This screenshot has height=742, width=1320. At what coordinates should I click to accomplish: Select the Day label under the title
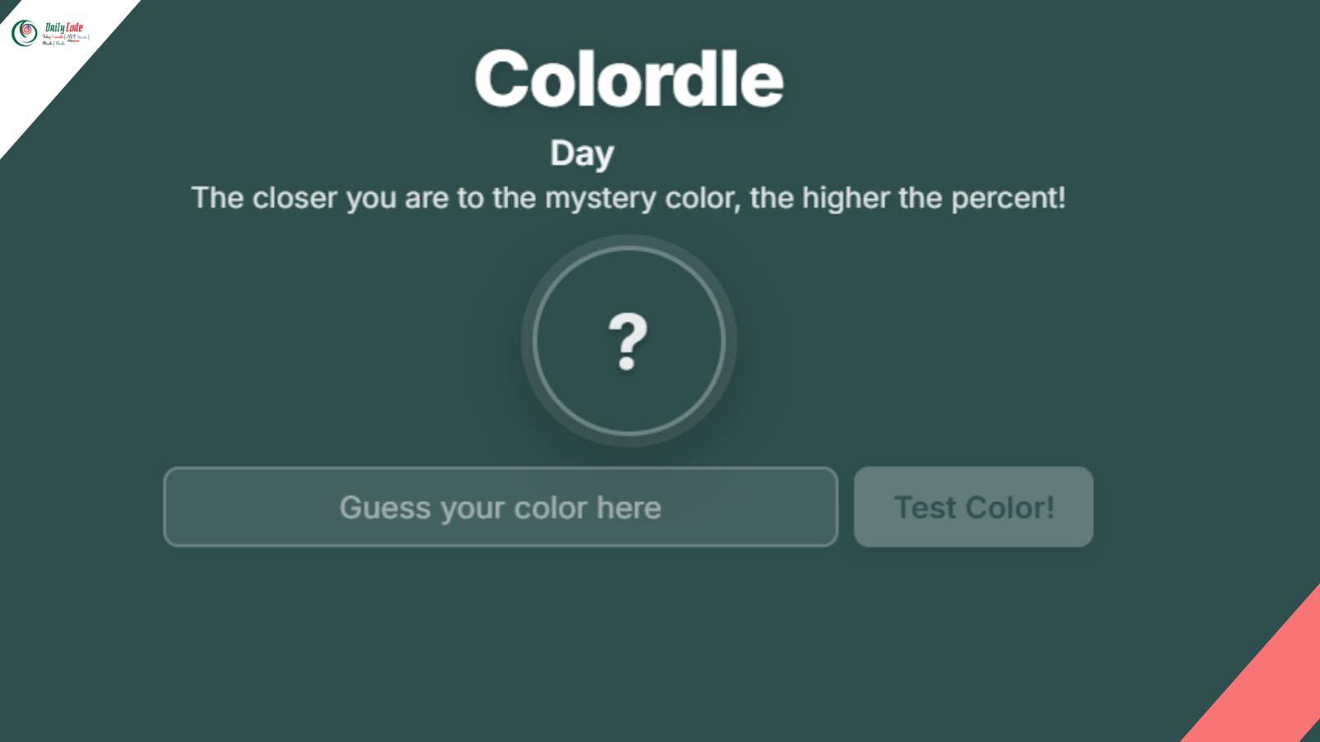coord(581,152)
